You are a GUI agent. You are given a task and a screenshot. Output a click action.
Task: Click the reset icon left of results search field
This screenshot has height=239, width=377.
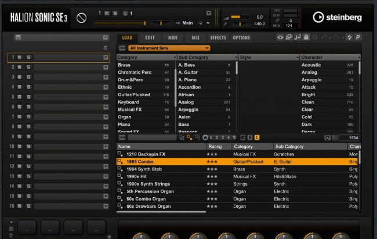coord(122,137)
